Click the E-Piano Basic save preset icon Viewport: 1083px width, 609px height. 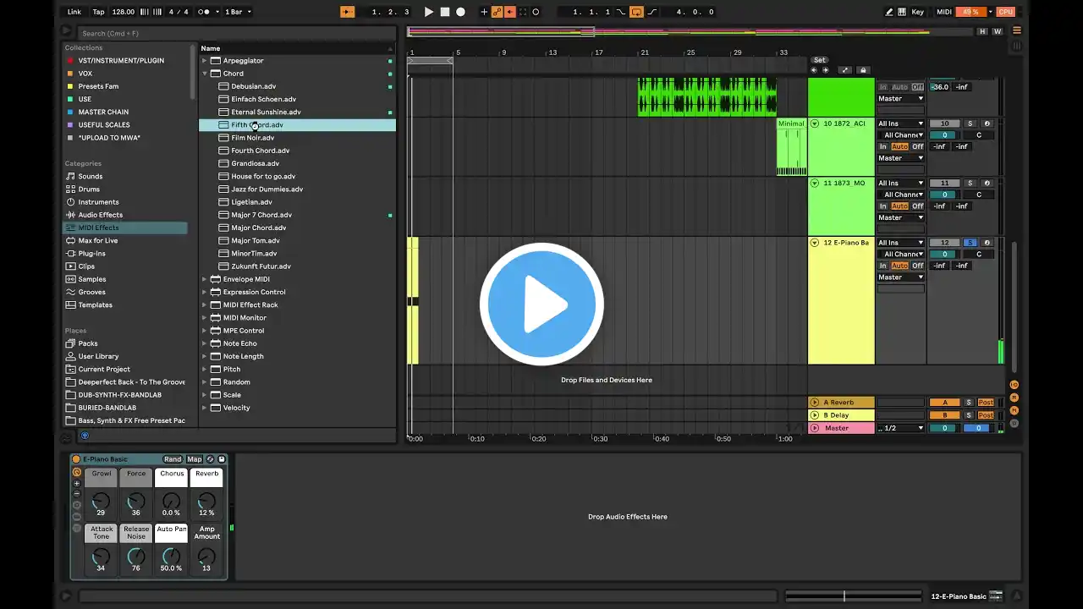(222, 459)
